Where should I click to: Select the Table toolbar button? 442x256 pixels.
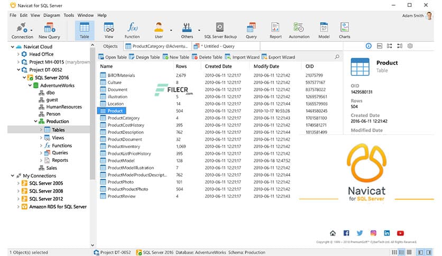pos(84,31)
